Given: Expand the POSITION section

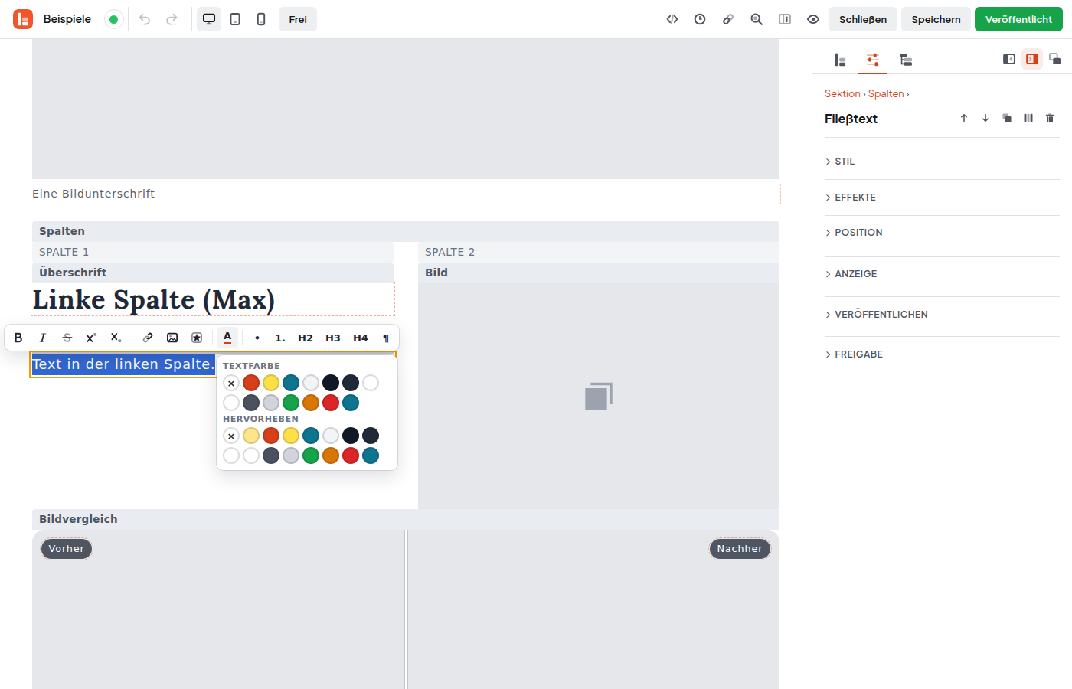Looking at the screenshot, I should click(942, 233).
